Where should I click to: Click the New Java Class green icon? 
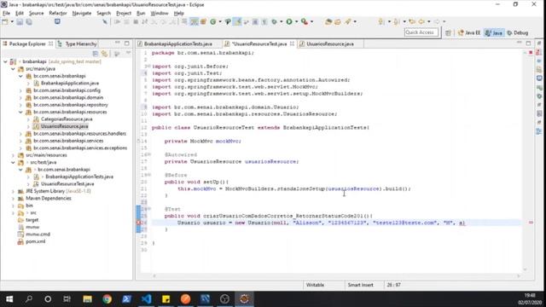tap(213, 21)
